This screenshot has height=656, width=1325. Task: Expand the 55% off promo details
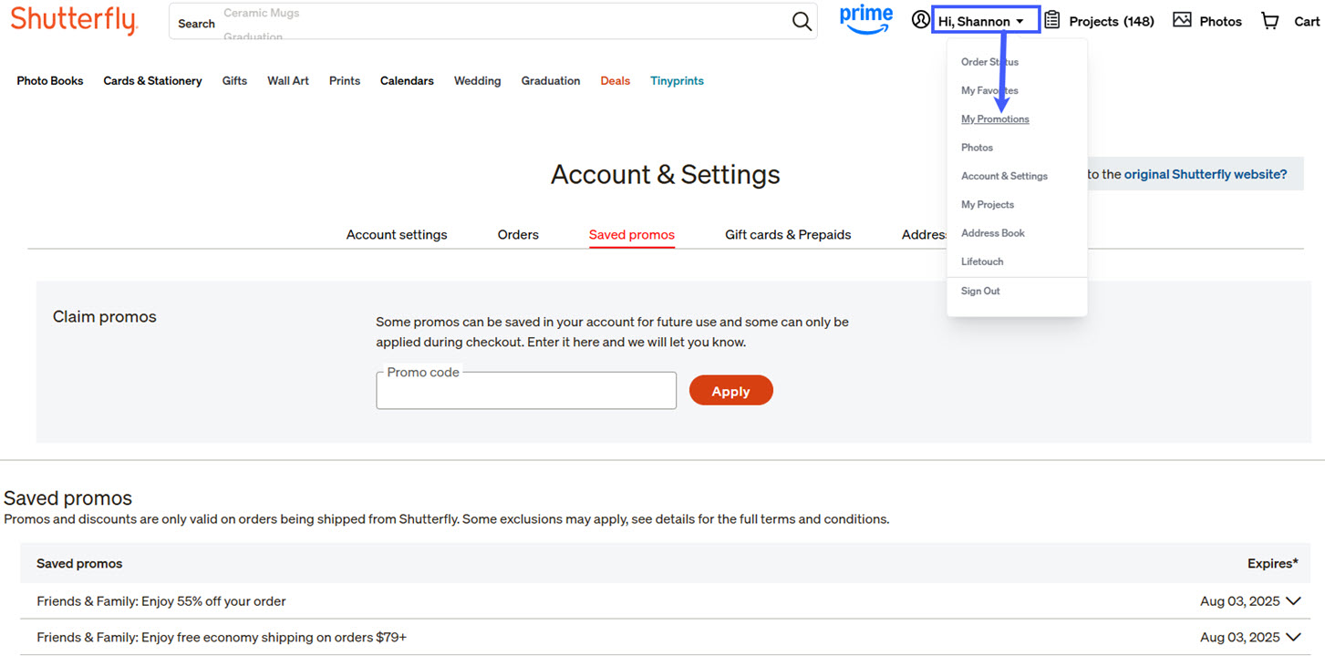point(1293,601)
